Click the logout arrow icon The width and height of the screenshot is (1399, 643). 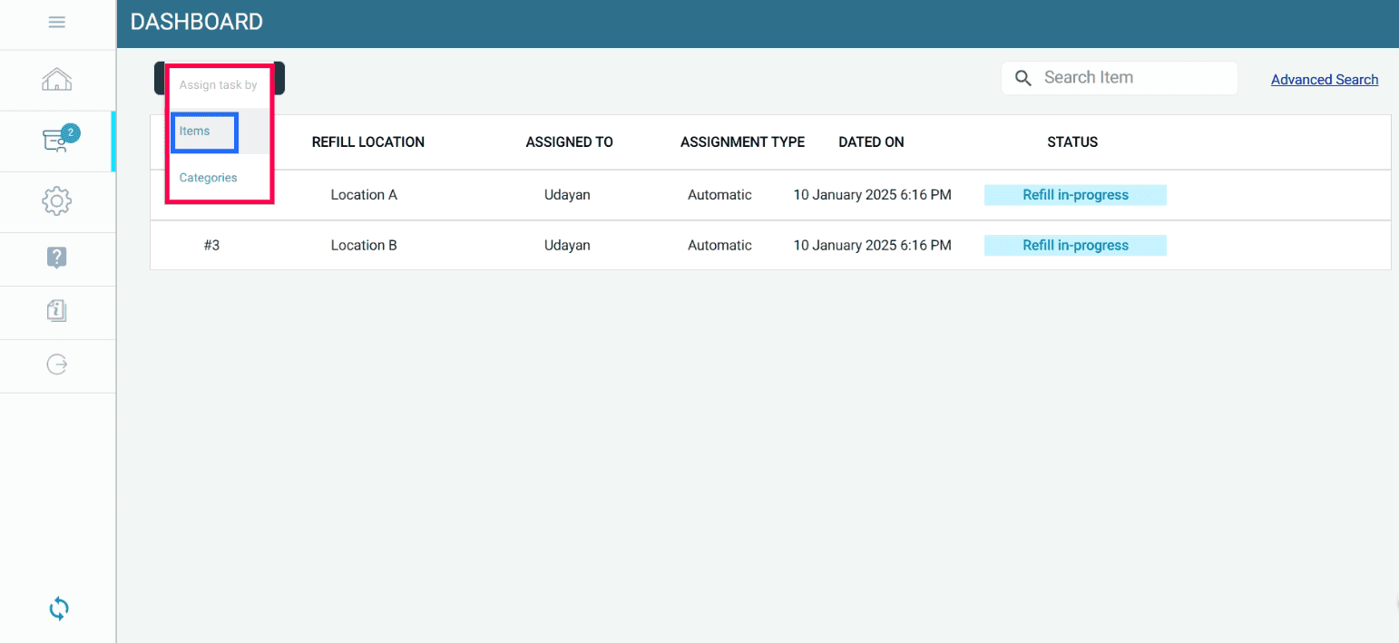coord(56,365)
